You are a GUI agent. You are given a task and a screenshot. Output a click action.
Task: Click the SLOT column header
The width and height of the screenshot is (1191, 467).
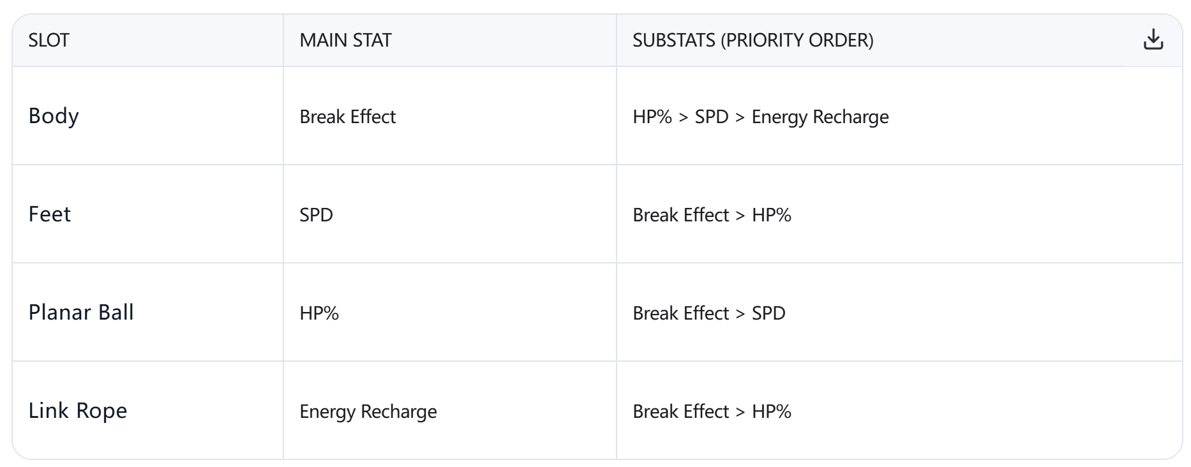49,40
